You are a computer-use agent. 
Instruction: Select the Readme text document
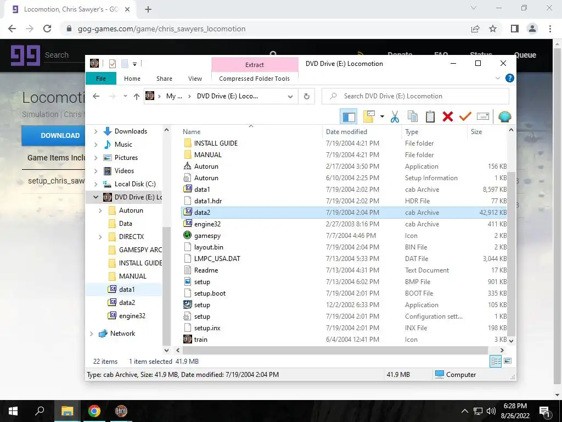click(206, 270)
